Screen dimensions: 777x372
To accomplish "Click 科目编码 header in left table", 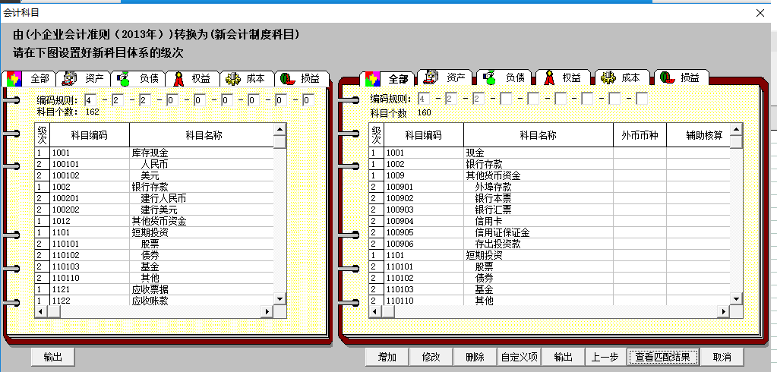I will 89,135.
